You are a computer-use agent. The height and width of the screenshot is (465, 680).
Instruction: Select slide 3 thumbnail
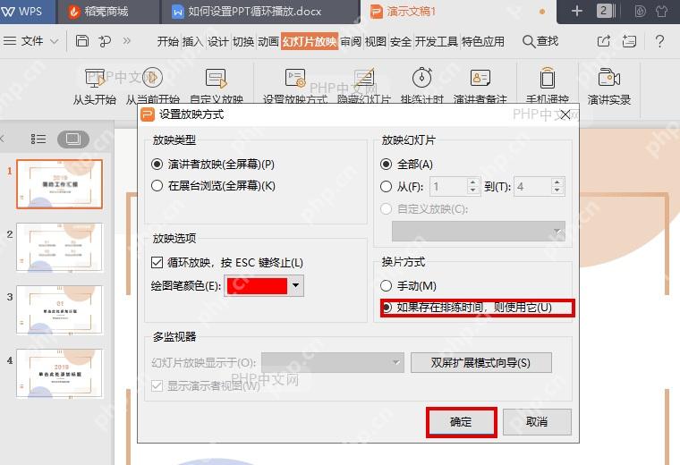59,310
